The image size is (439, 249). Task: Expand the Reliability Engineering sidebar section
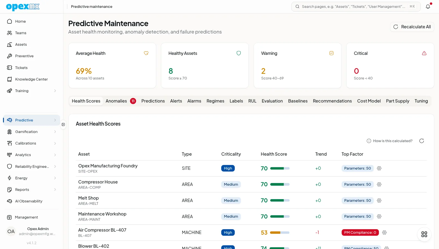[32, 166]
